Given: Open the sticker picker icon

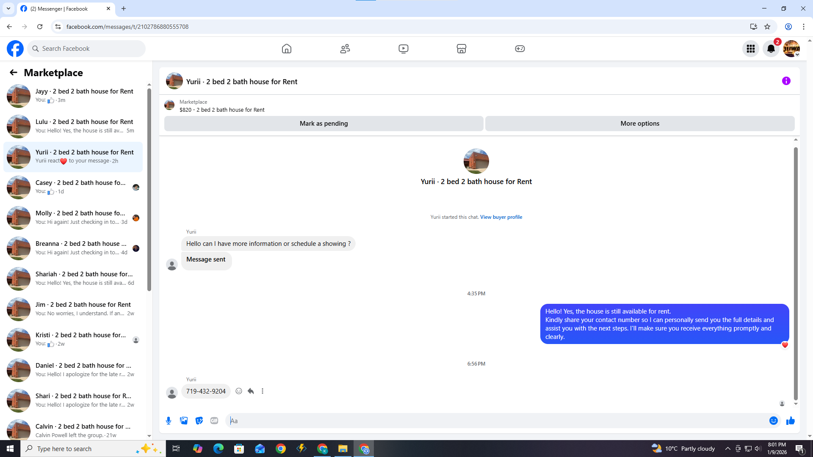Looking at the screenshot, I should (x=199, y=421).
